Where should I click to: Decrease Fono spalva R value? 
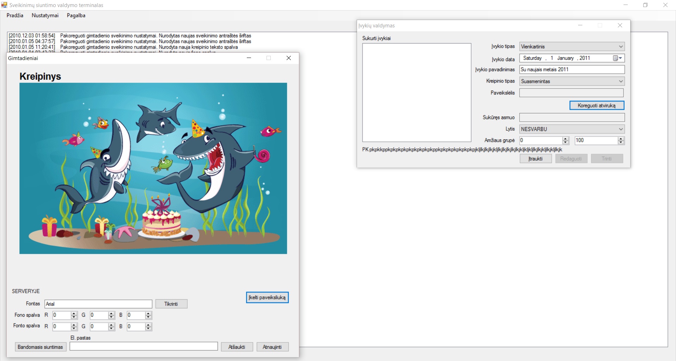click(x=74, y=317)
